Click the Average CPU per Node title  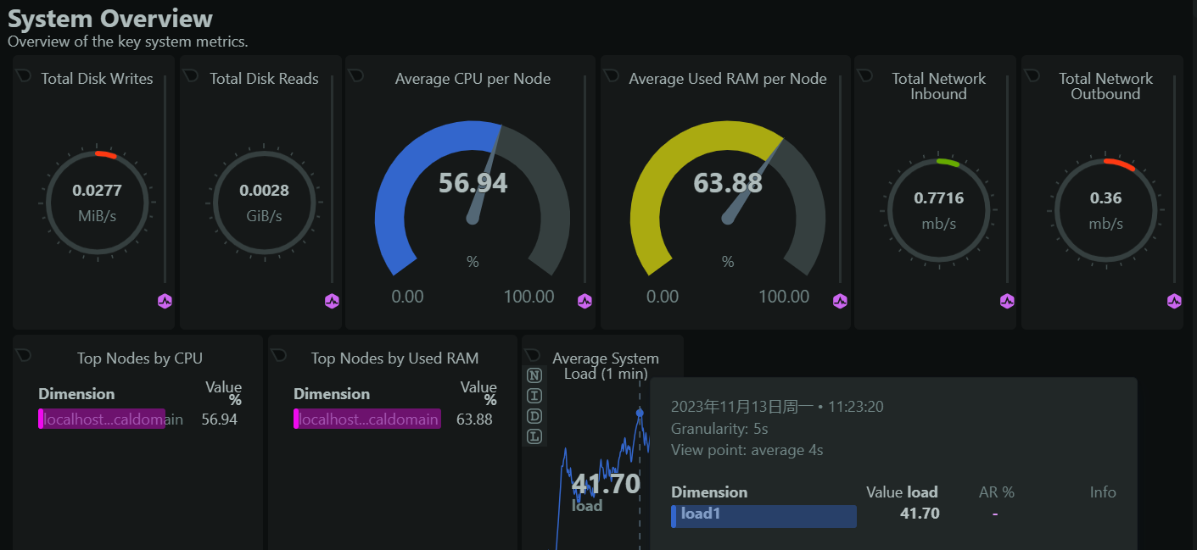point(473,79)
